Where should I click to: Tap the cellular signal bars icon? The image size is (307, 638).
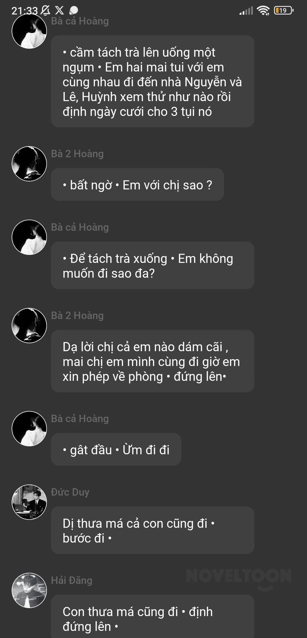pyautogui.click(x=246, y=11)
